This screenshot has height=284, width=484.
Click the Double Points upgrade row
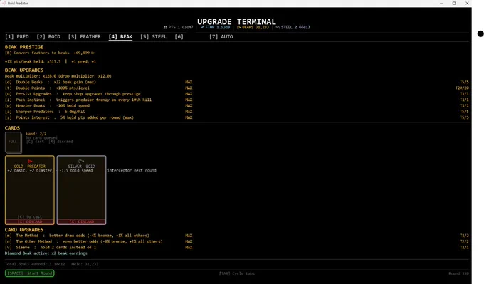click(237, 88)
